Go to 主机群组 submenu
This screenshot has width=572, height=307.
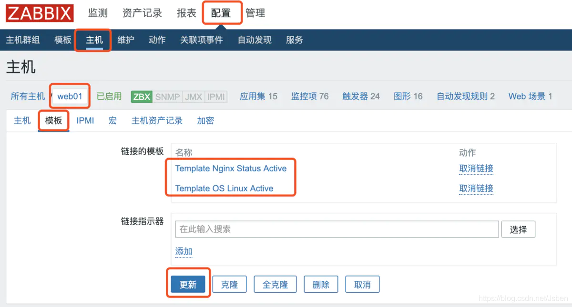pyautogui.click(x=23, y=40)
